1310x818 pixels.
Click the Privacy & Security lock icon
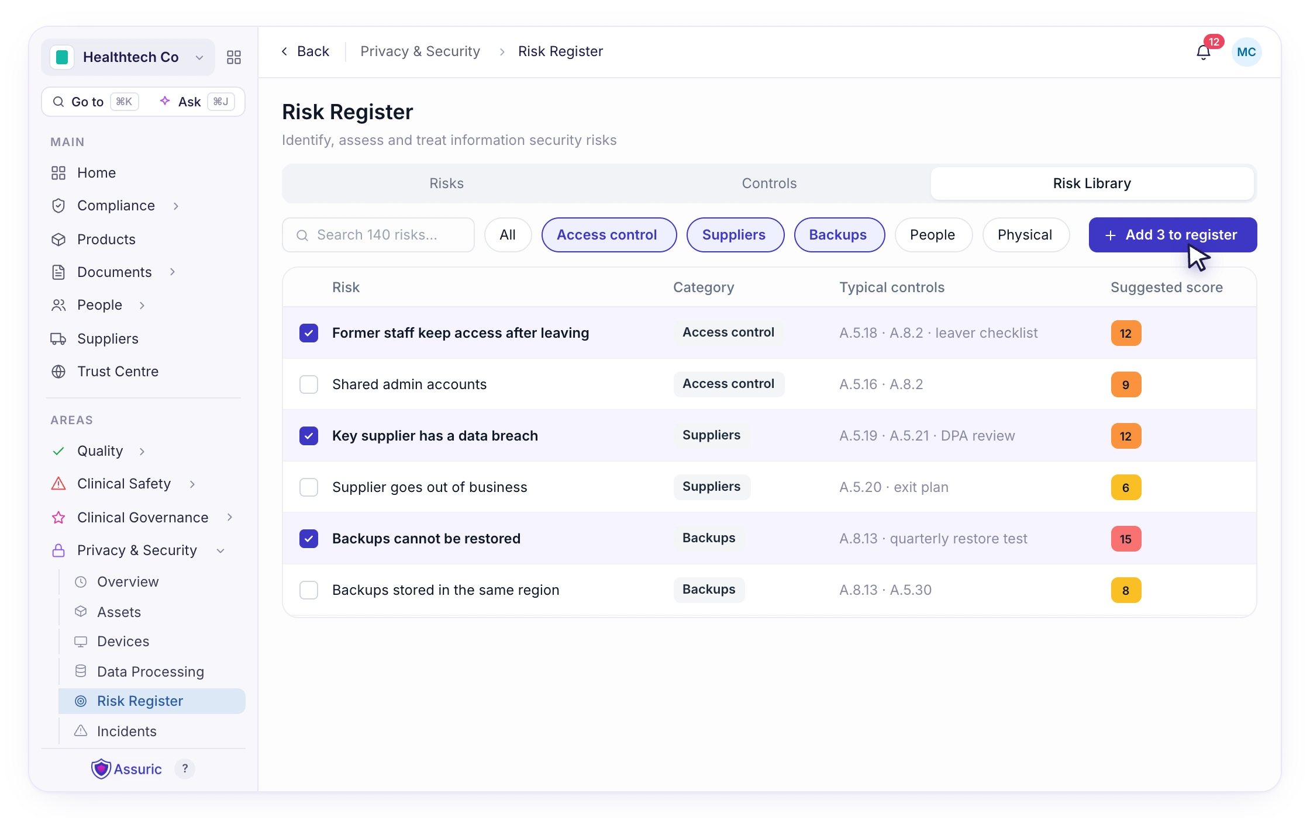[x=58, y=550]
